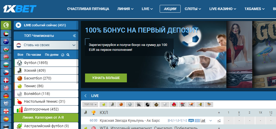Select Теннис (86) in sports list
The height and width of the screenshot is (129, 276).
click(46, 86)
